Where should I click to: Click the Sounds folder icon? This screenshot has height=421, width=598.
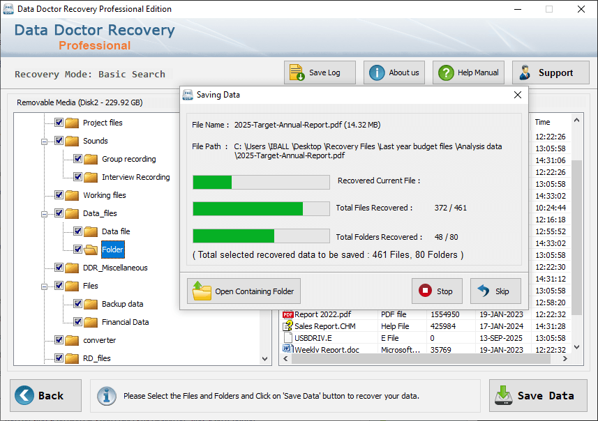click(x=72, y=141)
